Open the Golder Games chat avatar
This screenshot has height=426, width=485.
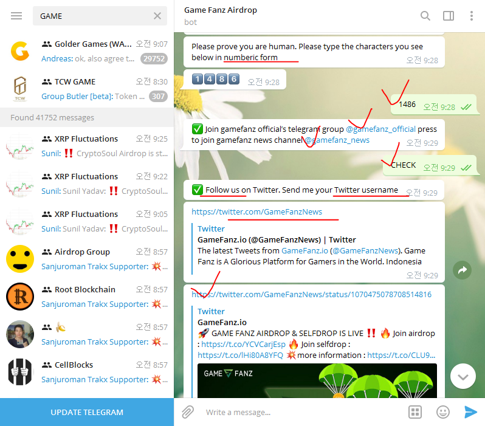point(20,51)
